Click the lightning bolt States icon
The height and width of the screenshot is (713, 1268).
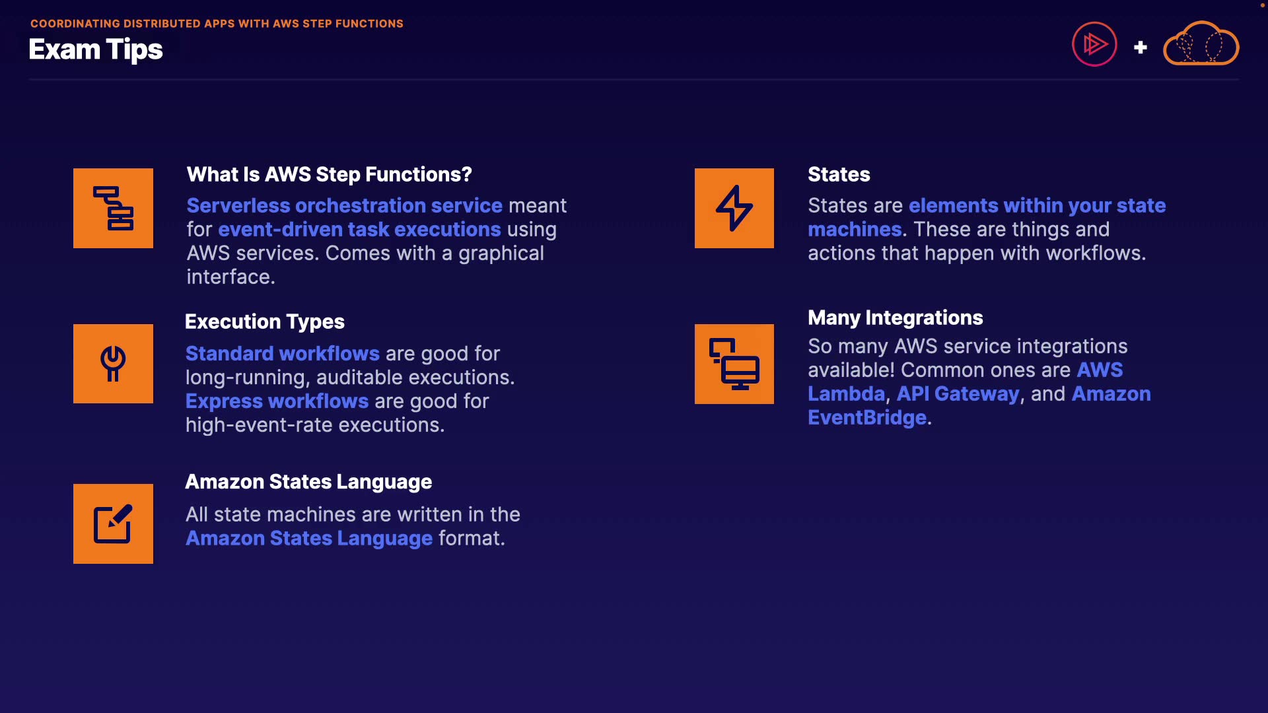(734, 208)
